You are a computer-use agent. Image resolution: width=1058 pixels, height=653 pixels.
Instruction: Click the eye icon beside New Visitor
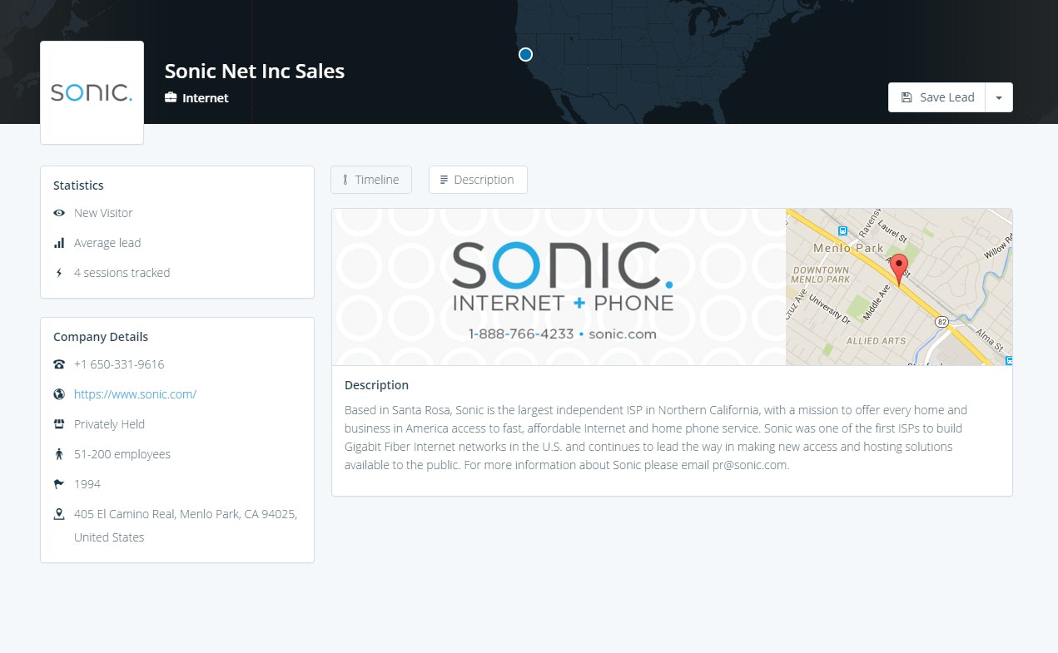pos(58,213)
